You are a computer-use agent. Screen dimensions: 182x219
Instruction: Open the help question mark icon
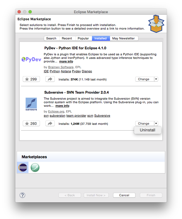click(x=22, y=195)
